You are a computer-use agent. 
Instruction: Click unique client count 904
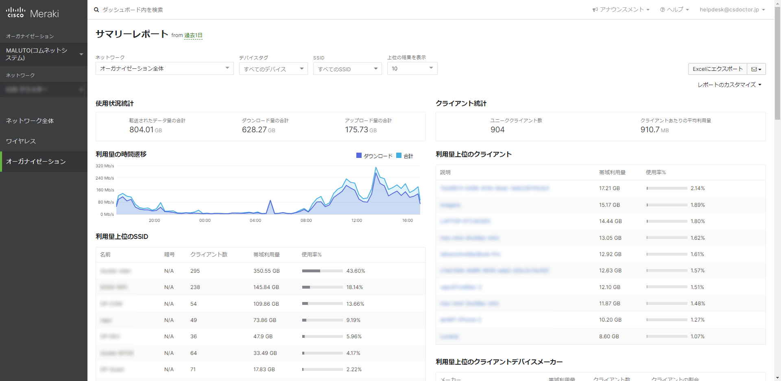(497, 130)
